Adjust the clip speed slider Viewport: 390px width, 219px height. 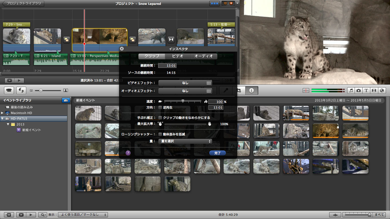pos(183,101)
